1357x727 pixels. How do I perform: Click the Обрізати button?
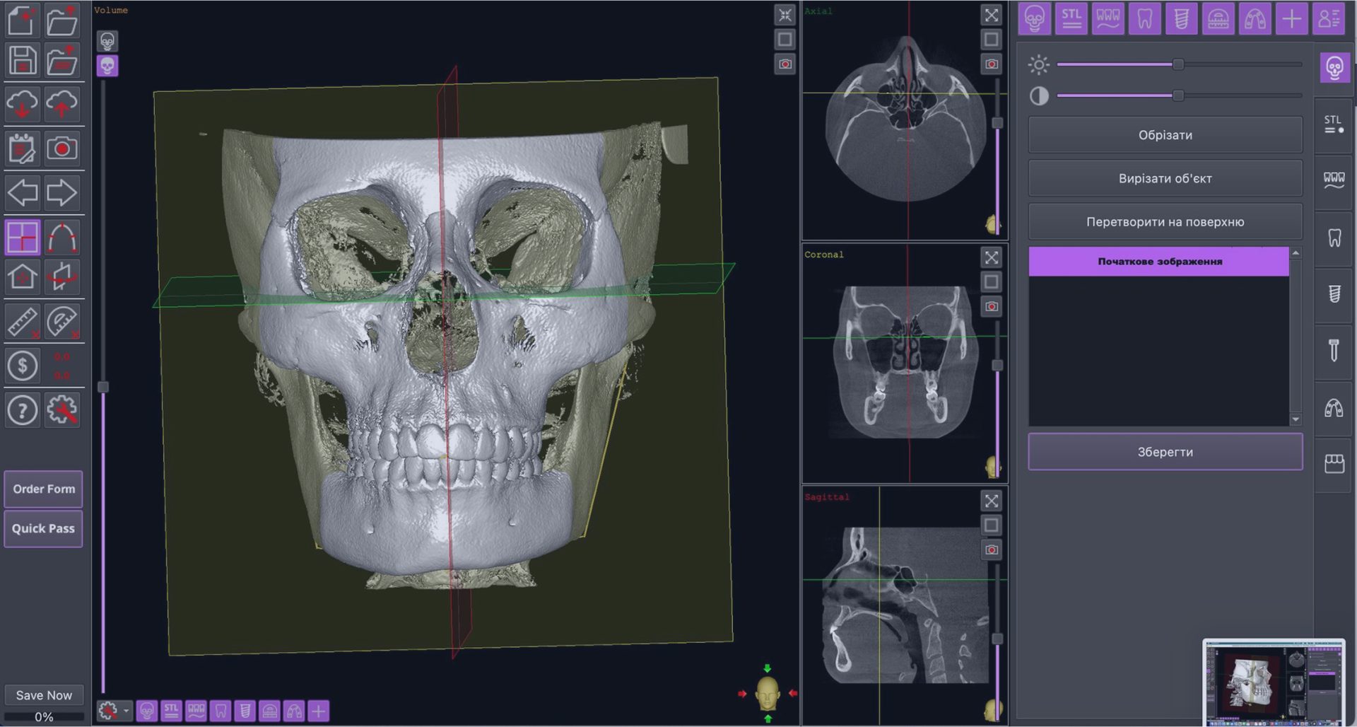click(1165, 135)
